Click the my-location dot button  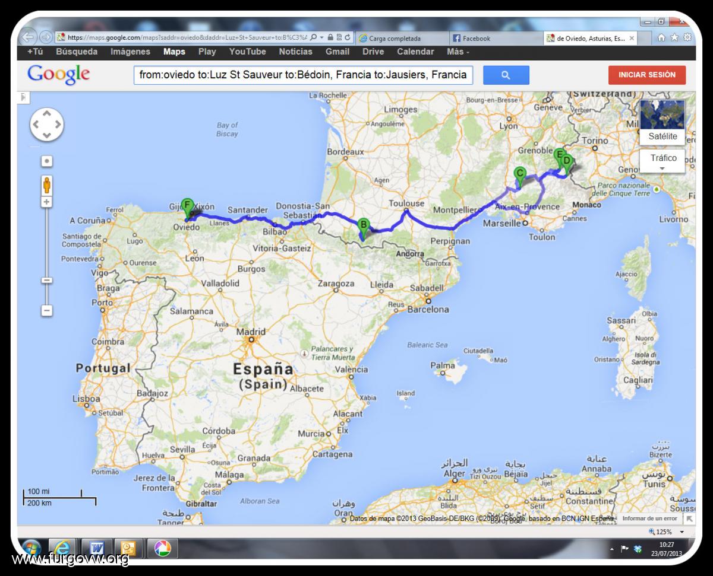46,161
